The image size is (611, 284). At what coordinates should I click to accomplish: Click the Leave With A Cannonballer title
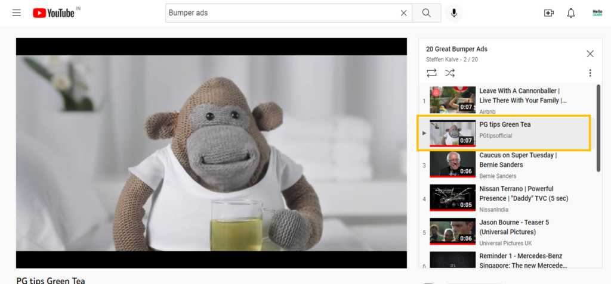[x=523, y=95]
